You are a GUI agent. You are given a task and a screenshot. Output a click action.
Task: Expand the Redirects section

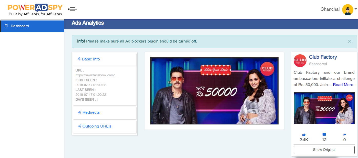click(105, 112)
